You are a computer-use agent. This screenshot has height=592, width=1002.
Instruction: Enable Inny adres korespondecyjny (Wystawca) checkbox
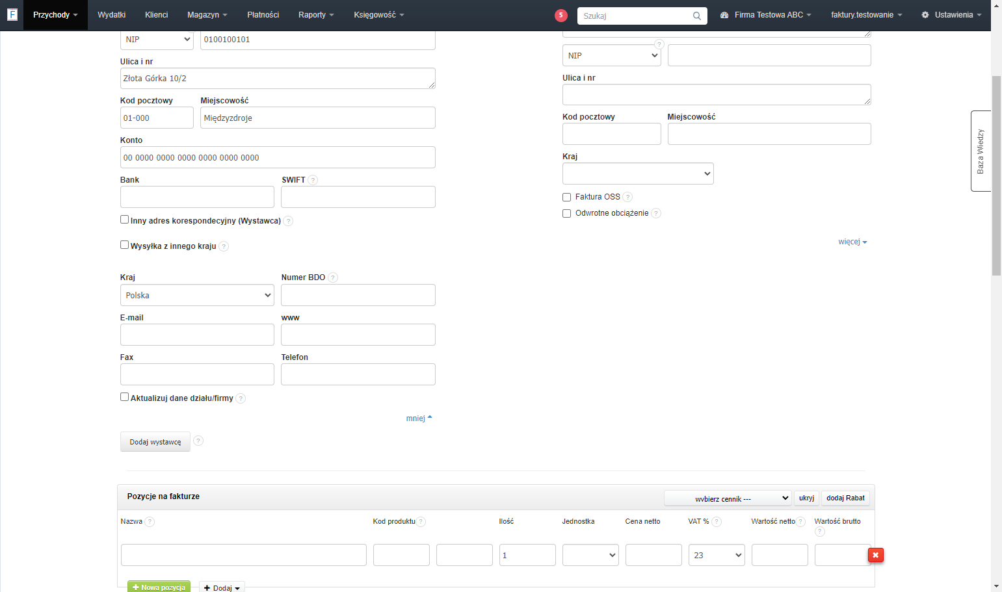(124, 220)
